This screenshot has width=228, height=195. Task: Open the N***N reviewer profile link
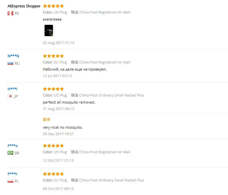pyautogui.click(x=13, y=56)
